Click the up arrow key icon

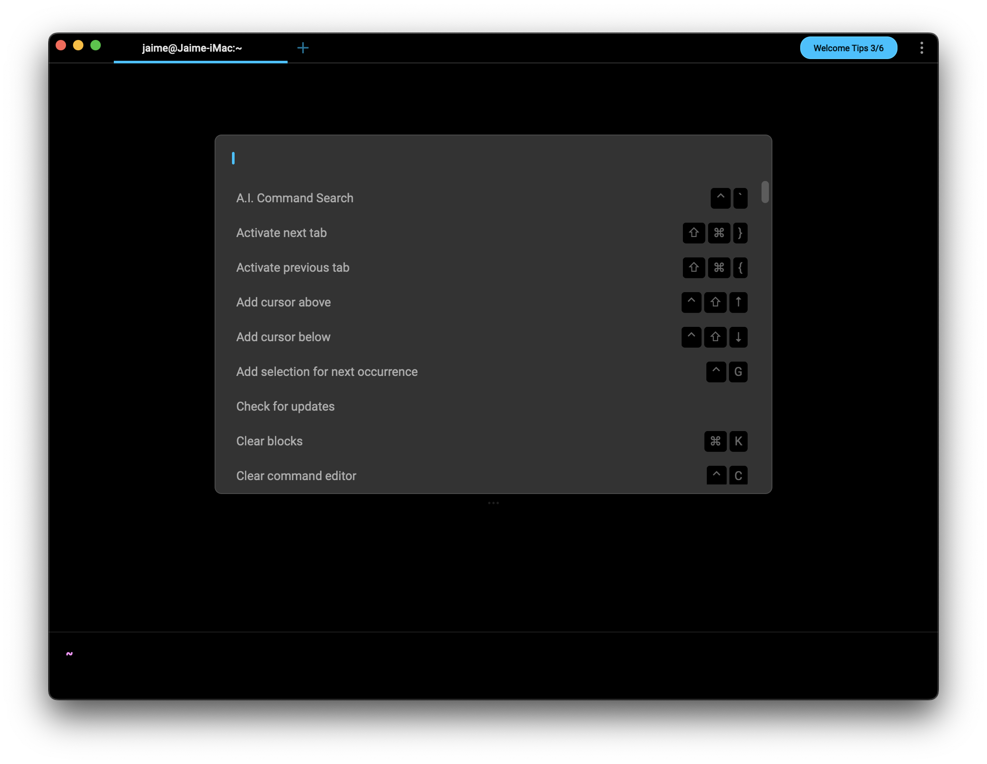coord(738,303)
